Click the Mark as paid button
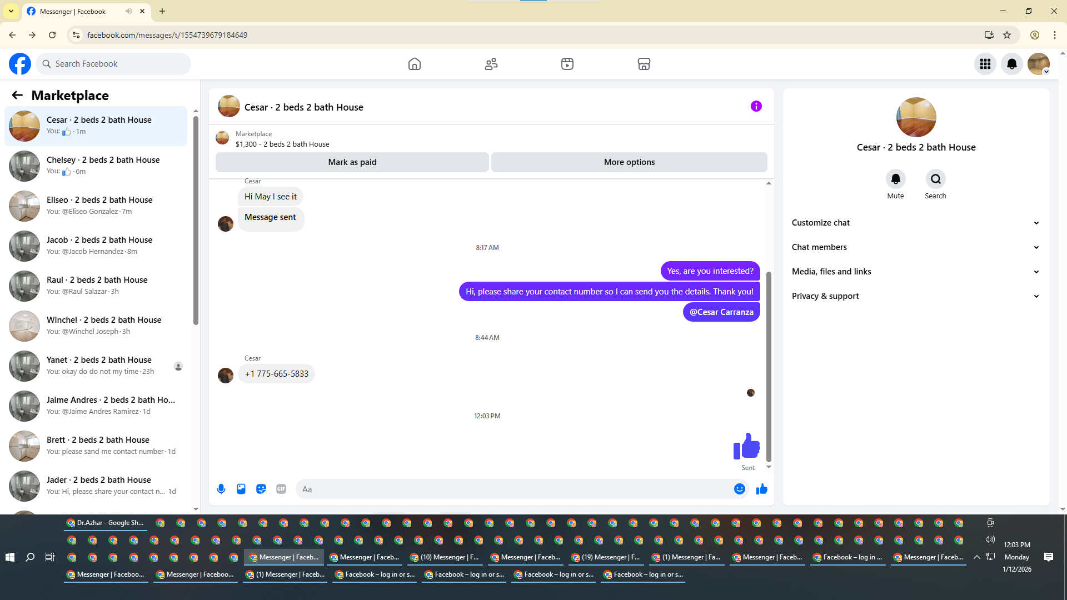The width and height of the screenshot is (1067, 600). pos(352,162)
